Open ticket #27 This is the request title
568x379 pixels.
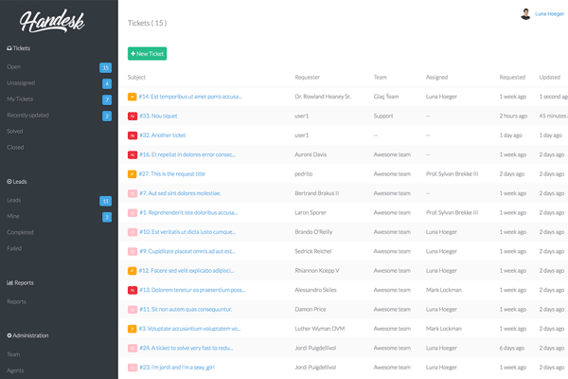172,173
